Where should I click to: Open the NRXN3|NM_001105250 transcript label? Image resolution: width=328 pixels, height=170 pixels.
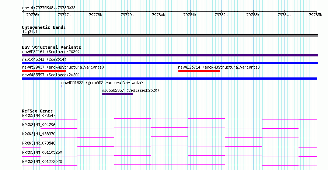coord(42,152)
